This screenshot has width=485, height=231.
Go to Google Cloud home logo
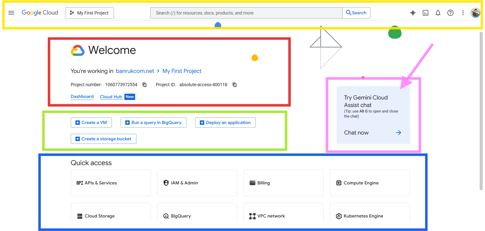[40, 13]
